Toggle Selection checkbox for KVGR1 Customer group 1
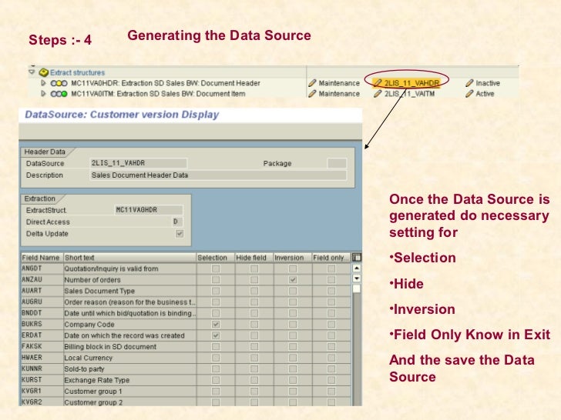 (x=216, y=391)
